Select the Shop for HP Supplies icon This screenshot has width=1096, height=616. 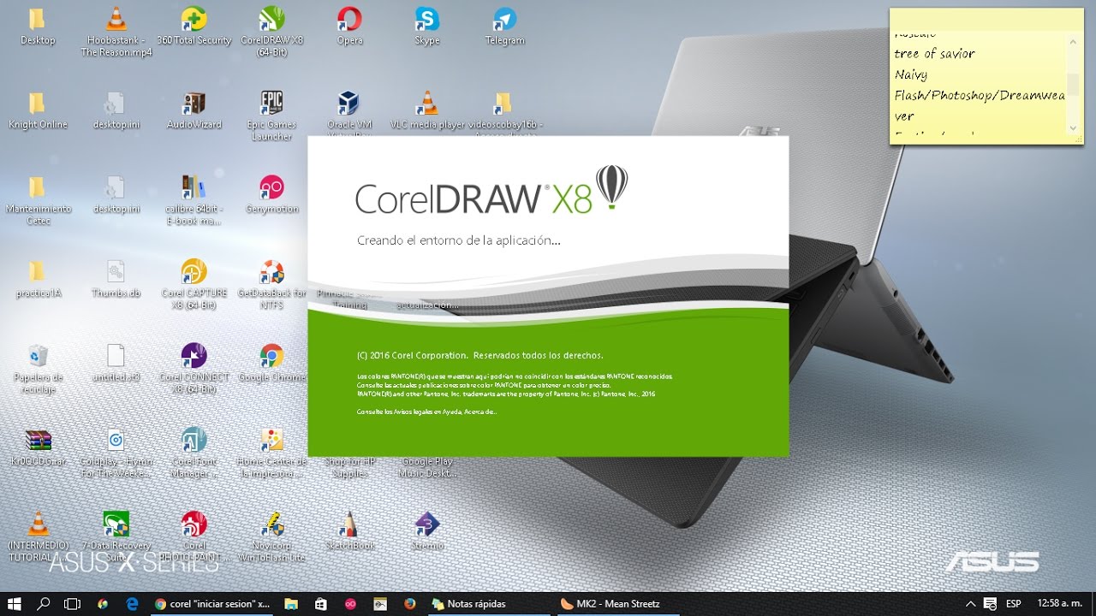(348, 467)
